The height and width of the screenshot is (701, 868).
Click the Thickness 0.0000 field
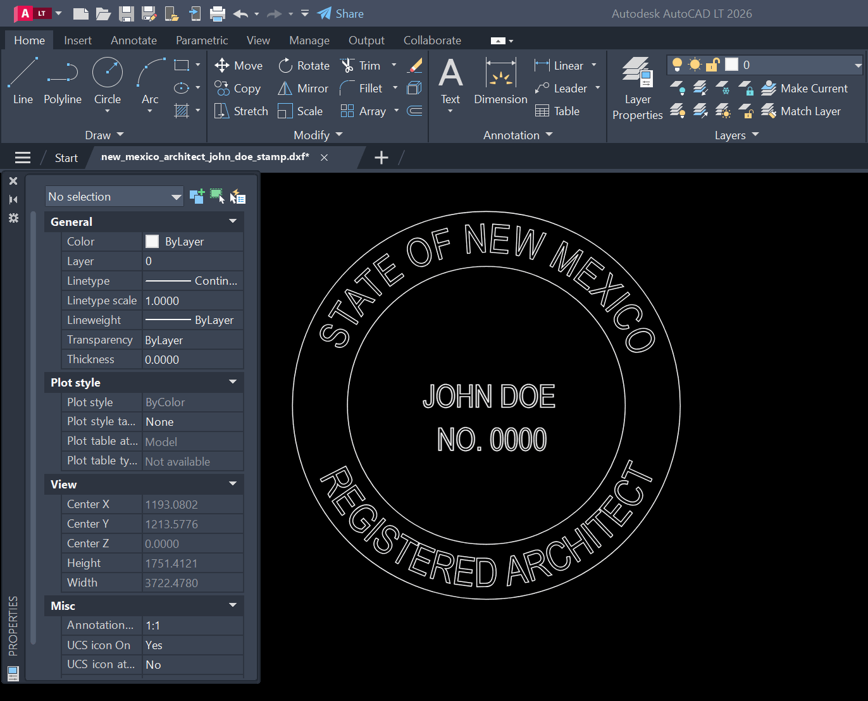coord(193,359)
